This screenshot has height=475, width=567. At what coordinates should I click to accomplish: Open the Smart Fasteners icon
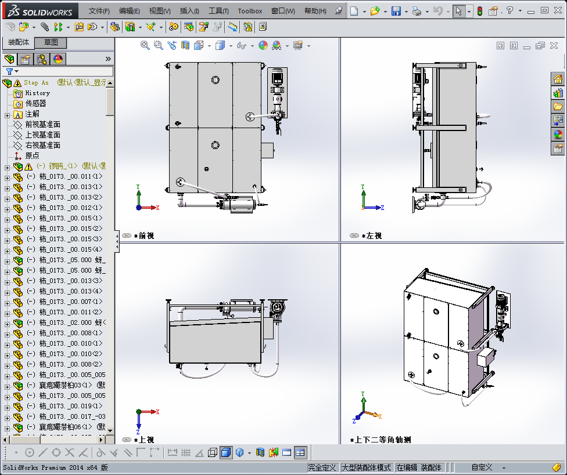point(79,27)
